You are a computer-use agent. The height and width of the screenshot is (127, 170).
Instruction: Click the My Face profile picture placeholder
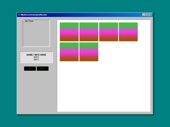point(36,33)
